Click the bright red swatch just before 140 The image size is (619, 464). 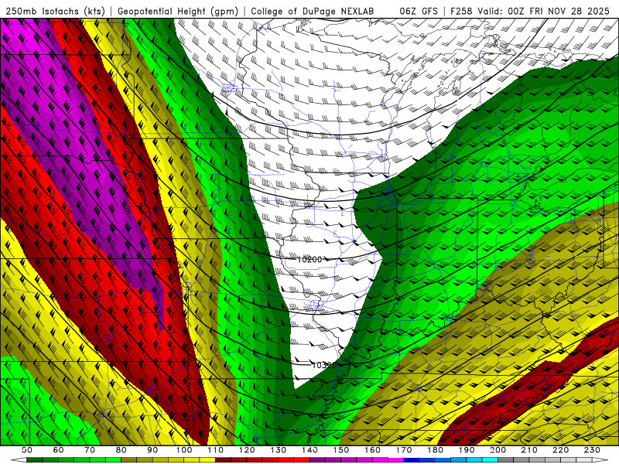click(302, 460)
